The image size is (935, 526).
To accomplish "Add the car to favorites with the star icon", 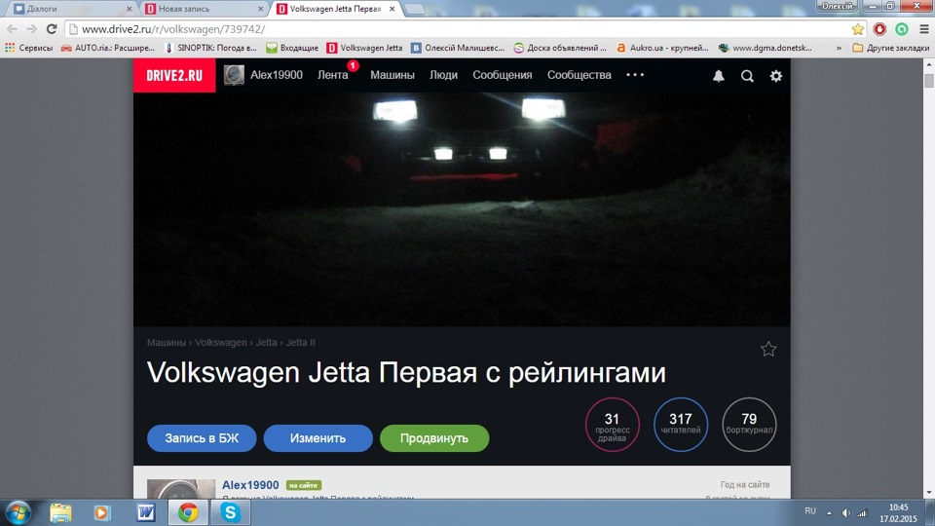I will coord(768,349).
